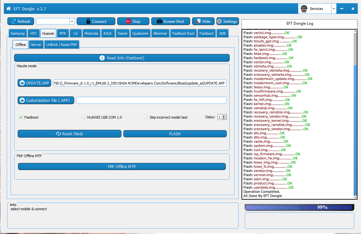Click the Refresh arrows icon

click(13, 22)
